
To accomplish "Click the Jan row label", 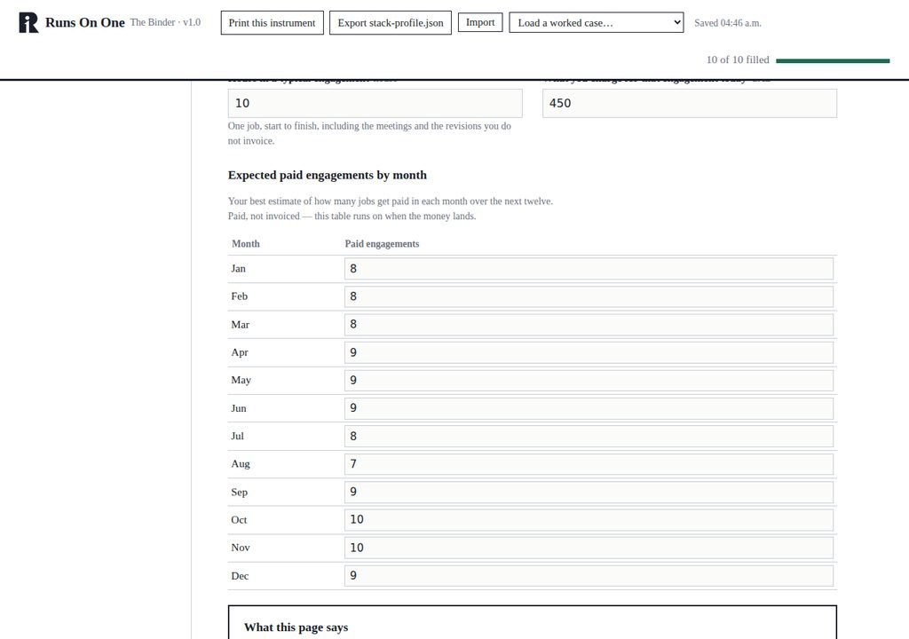I will tap(238, 269).
